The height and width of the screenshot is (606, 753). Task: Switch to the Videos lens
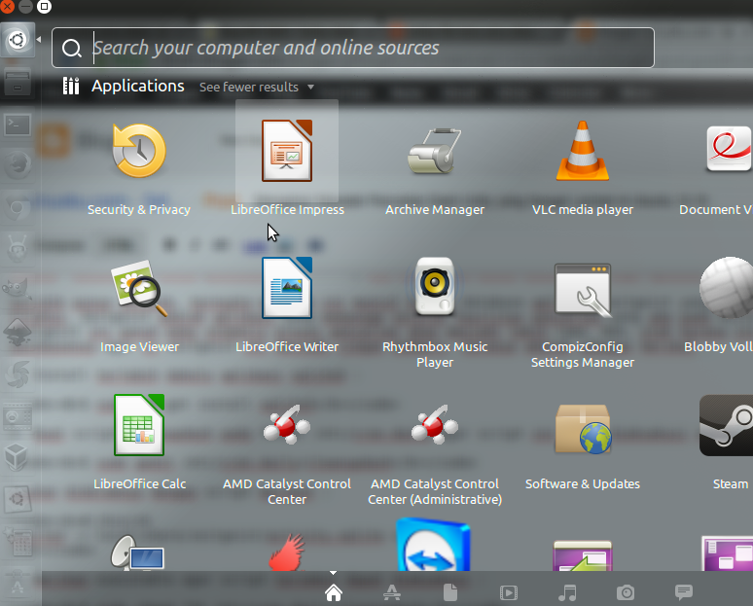click(509, 593)
